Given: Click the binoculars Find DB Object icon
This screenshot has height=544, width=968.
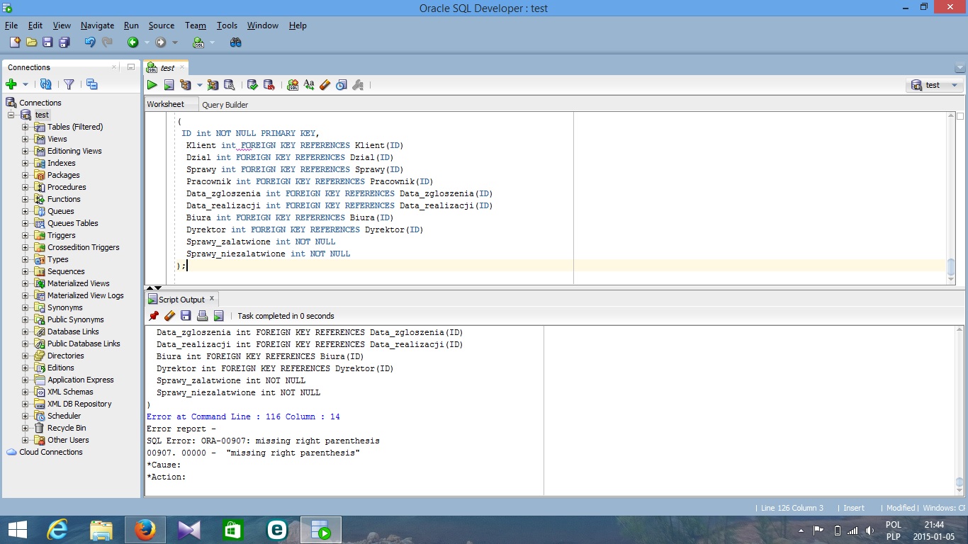Looking at the screenshot, I should [236, 42].
